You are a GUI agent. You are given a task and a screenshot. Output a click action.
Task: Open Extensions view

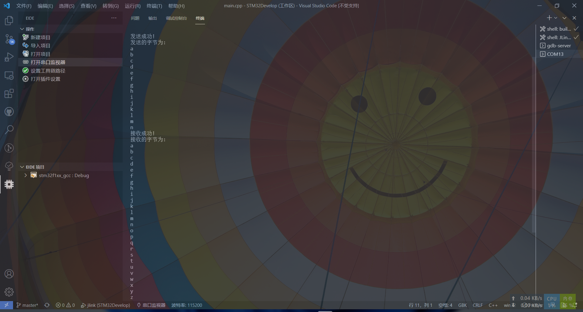9,93
